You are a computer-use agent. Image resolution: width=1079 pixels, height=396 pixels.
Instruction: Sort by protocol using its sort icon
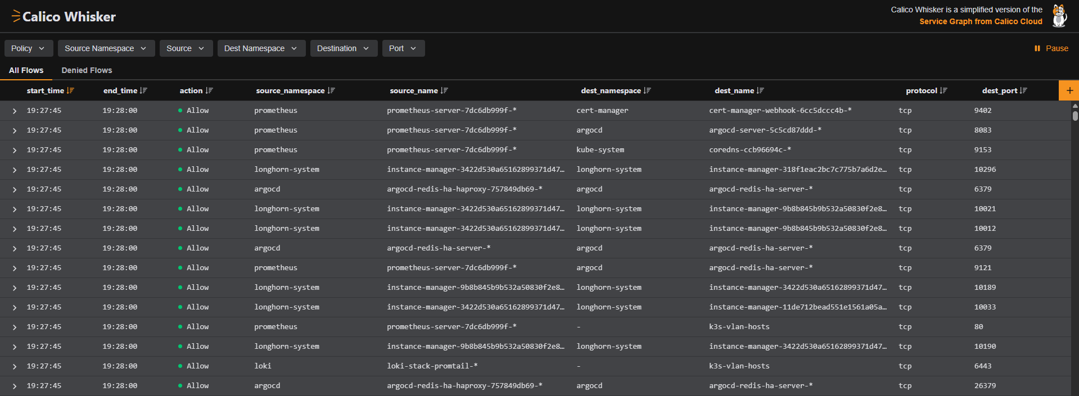(943, 90)
